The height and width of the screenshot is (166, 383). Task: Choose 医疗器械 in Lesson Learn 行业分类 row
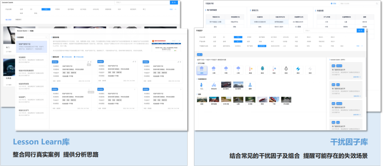(x=71, y=9)
